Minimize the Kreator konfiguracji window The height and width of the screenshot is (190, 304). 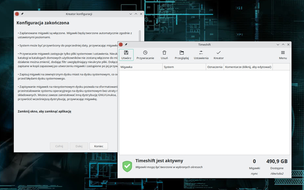pyautogui.click(x=131, y=14)
